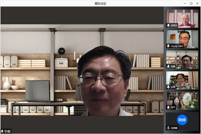Click microphone icon on fourth participant tile
Screen dimensions: 201x134
(x=168, y=87)
